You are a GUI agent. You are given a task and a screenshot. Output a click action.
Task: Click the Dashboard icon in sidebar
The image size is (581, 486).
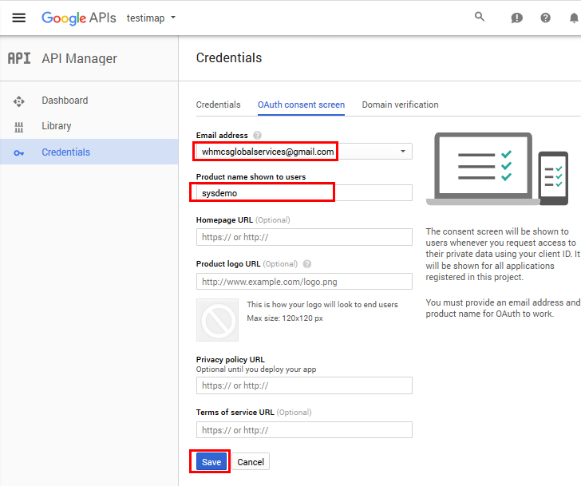pos(19,101)
